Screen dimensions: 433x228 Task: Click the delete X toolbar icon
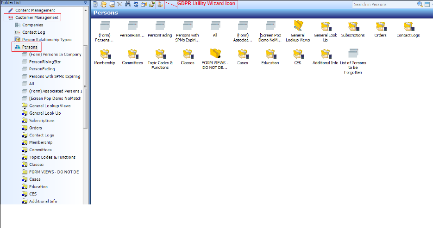tap(119, 4)
